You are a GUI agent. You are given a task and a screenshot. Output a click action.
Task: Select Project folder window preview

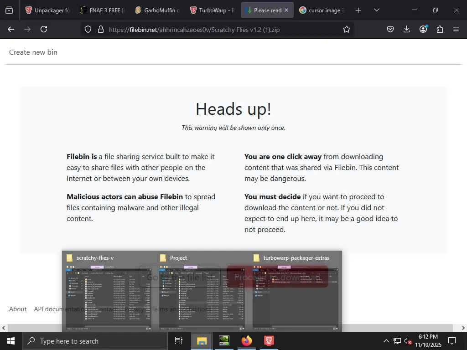pyautogui.click(x=202, y=291)
